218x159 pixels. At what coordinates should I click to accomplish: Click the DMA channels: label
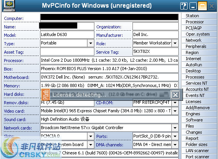[109, 145]
